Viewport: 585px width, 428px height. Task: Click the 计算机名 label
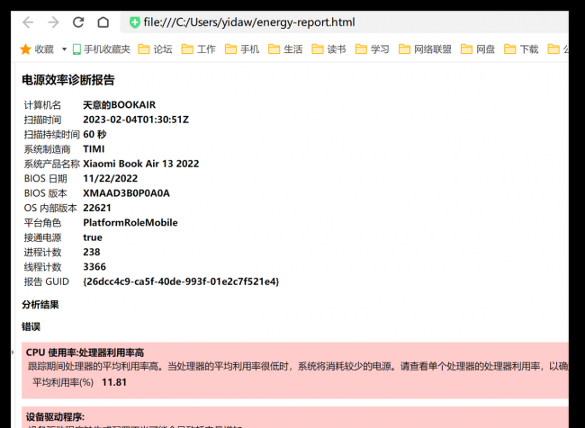[x=42, y=105]
